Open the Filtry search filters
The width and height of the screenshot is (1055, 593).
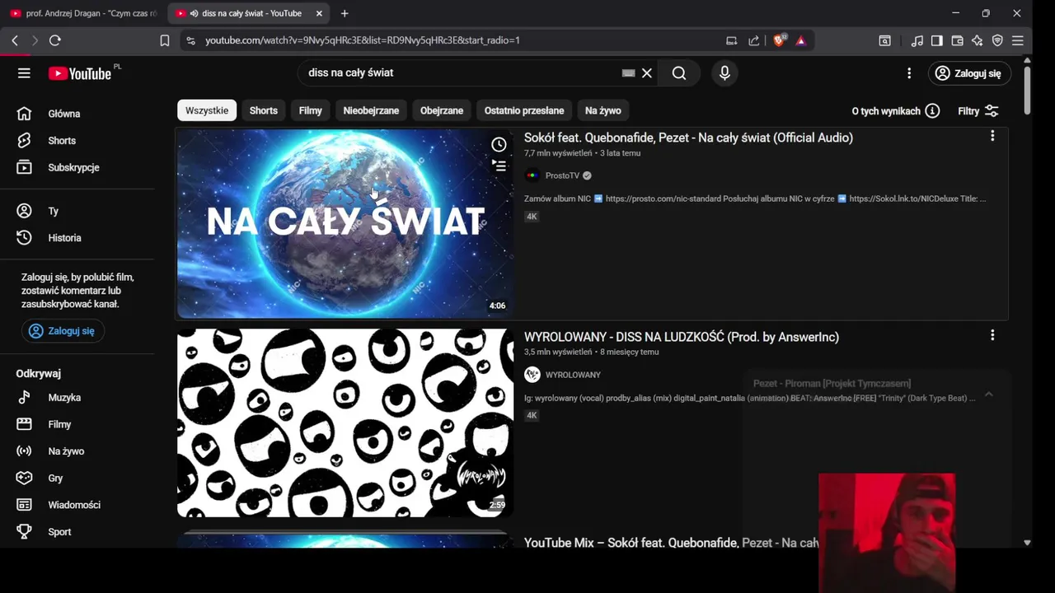978,110
